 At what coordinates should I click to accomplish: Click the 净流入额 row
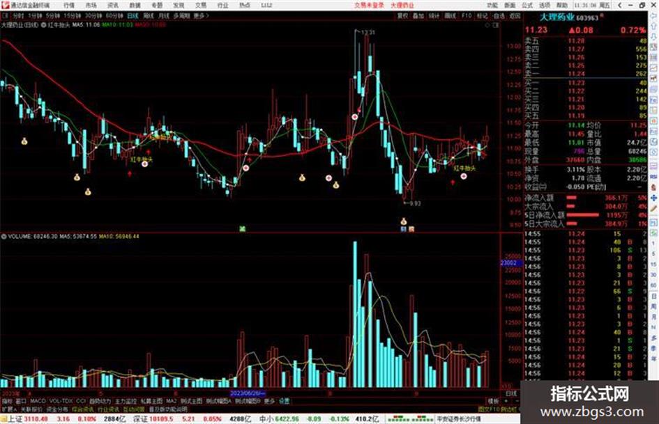(x=586, y=197)
